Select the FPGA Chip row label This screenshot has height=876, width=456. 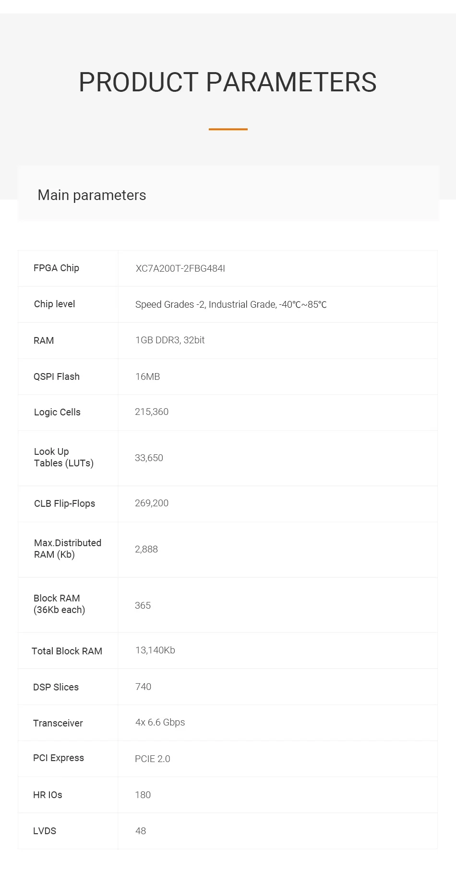click(x=56, y=268)
